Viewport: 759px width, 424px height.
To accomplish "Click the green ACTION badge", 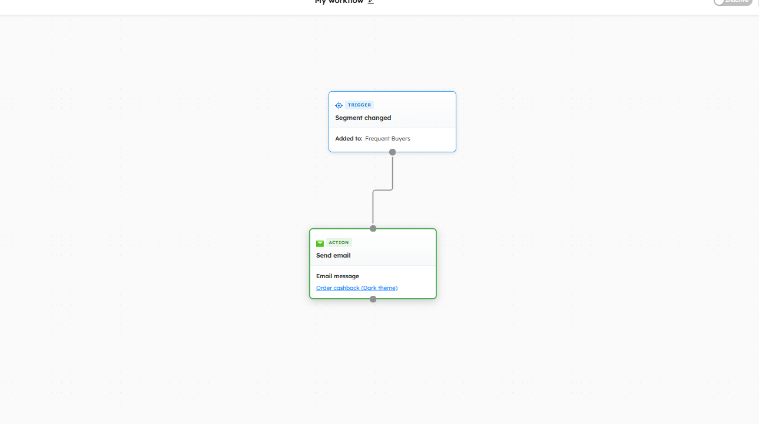I will click(339, 243).
